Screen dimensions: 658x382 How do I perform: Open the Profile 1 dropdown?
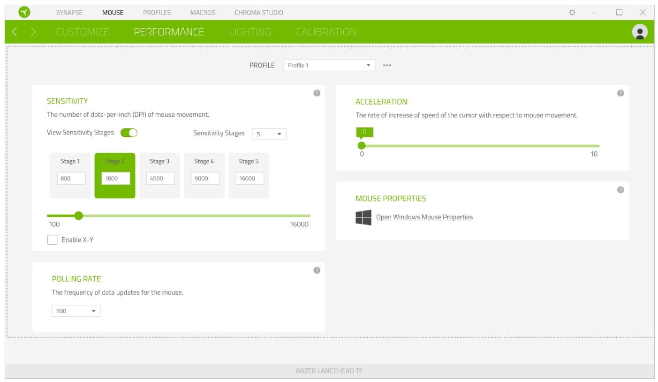tap(330, 66)
